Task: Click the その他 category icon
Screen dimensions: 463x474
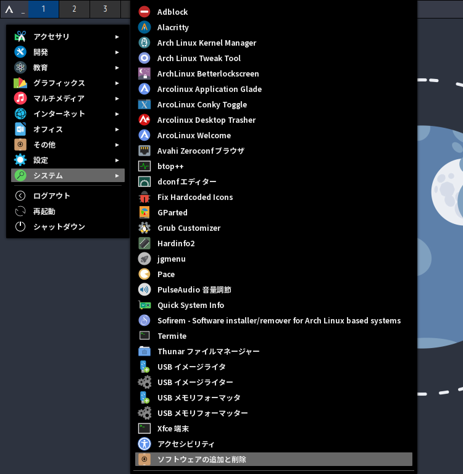Action: tap(20, 144)
